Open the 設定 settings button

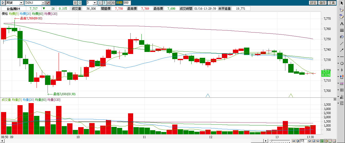click(x=313, y=3)
